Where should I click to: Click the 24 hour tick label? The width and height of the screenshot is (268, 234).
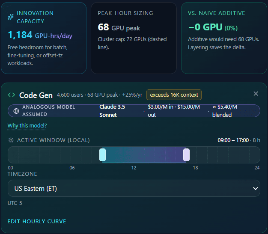click(x=257, y=168)
